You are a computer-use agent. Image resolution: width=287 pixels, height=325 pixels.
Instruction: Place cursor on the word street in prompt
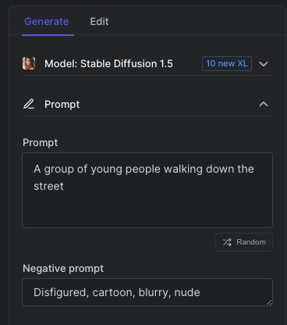48,186
